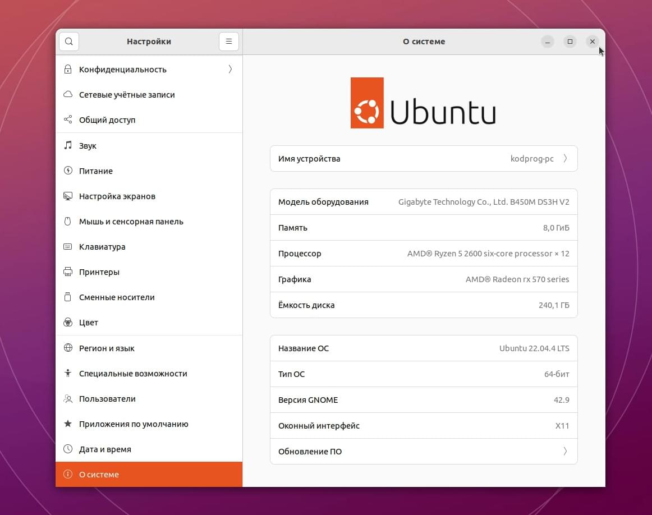This screenshot has height=515, width=652.
Task: Click the 64-бит OS type value
Action: [557, 374]
